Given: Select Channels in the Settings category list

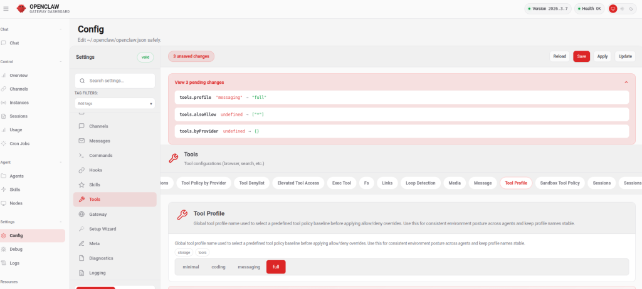Looking at the screenshot, I should click(x=115, y=126).
